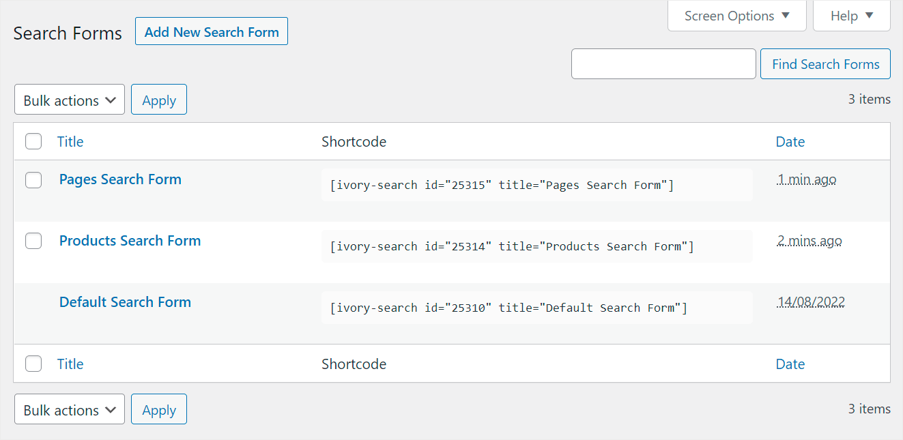
Task: Open the bottom Bulk actions dropdown
Action: 69,409
